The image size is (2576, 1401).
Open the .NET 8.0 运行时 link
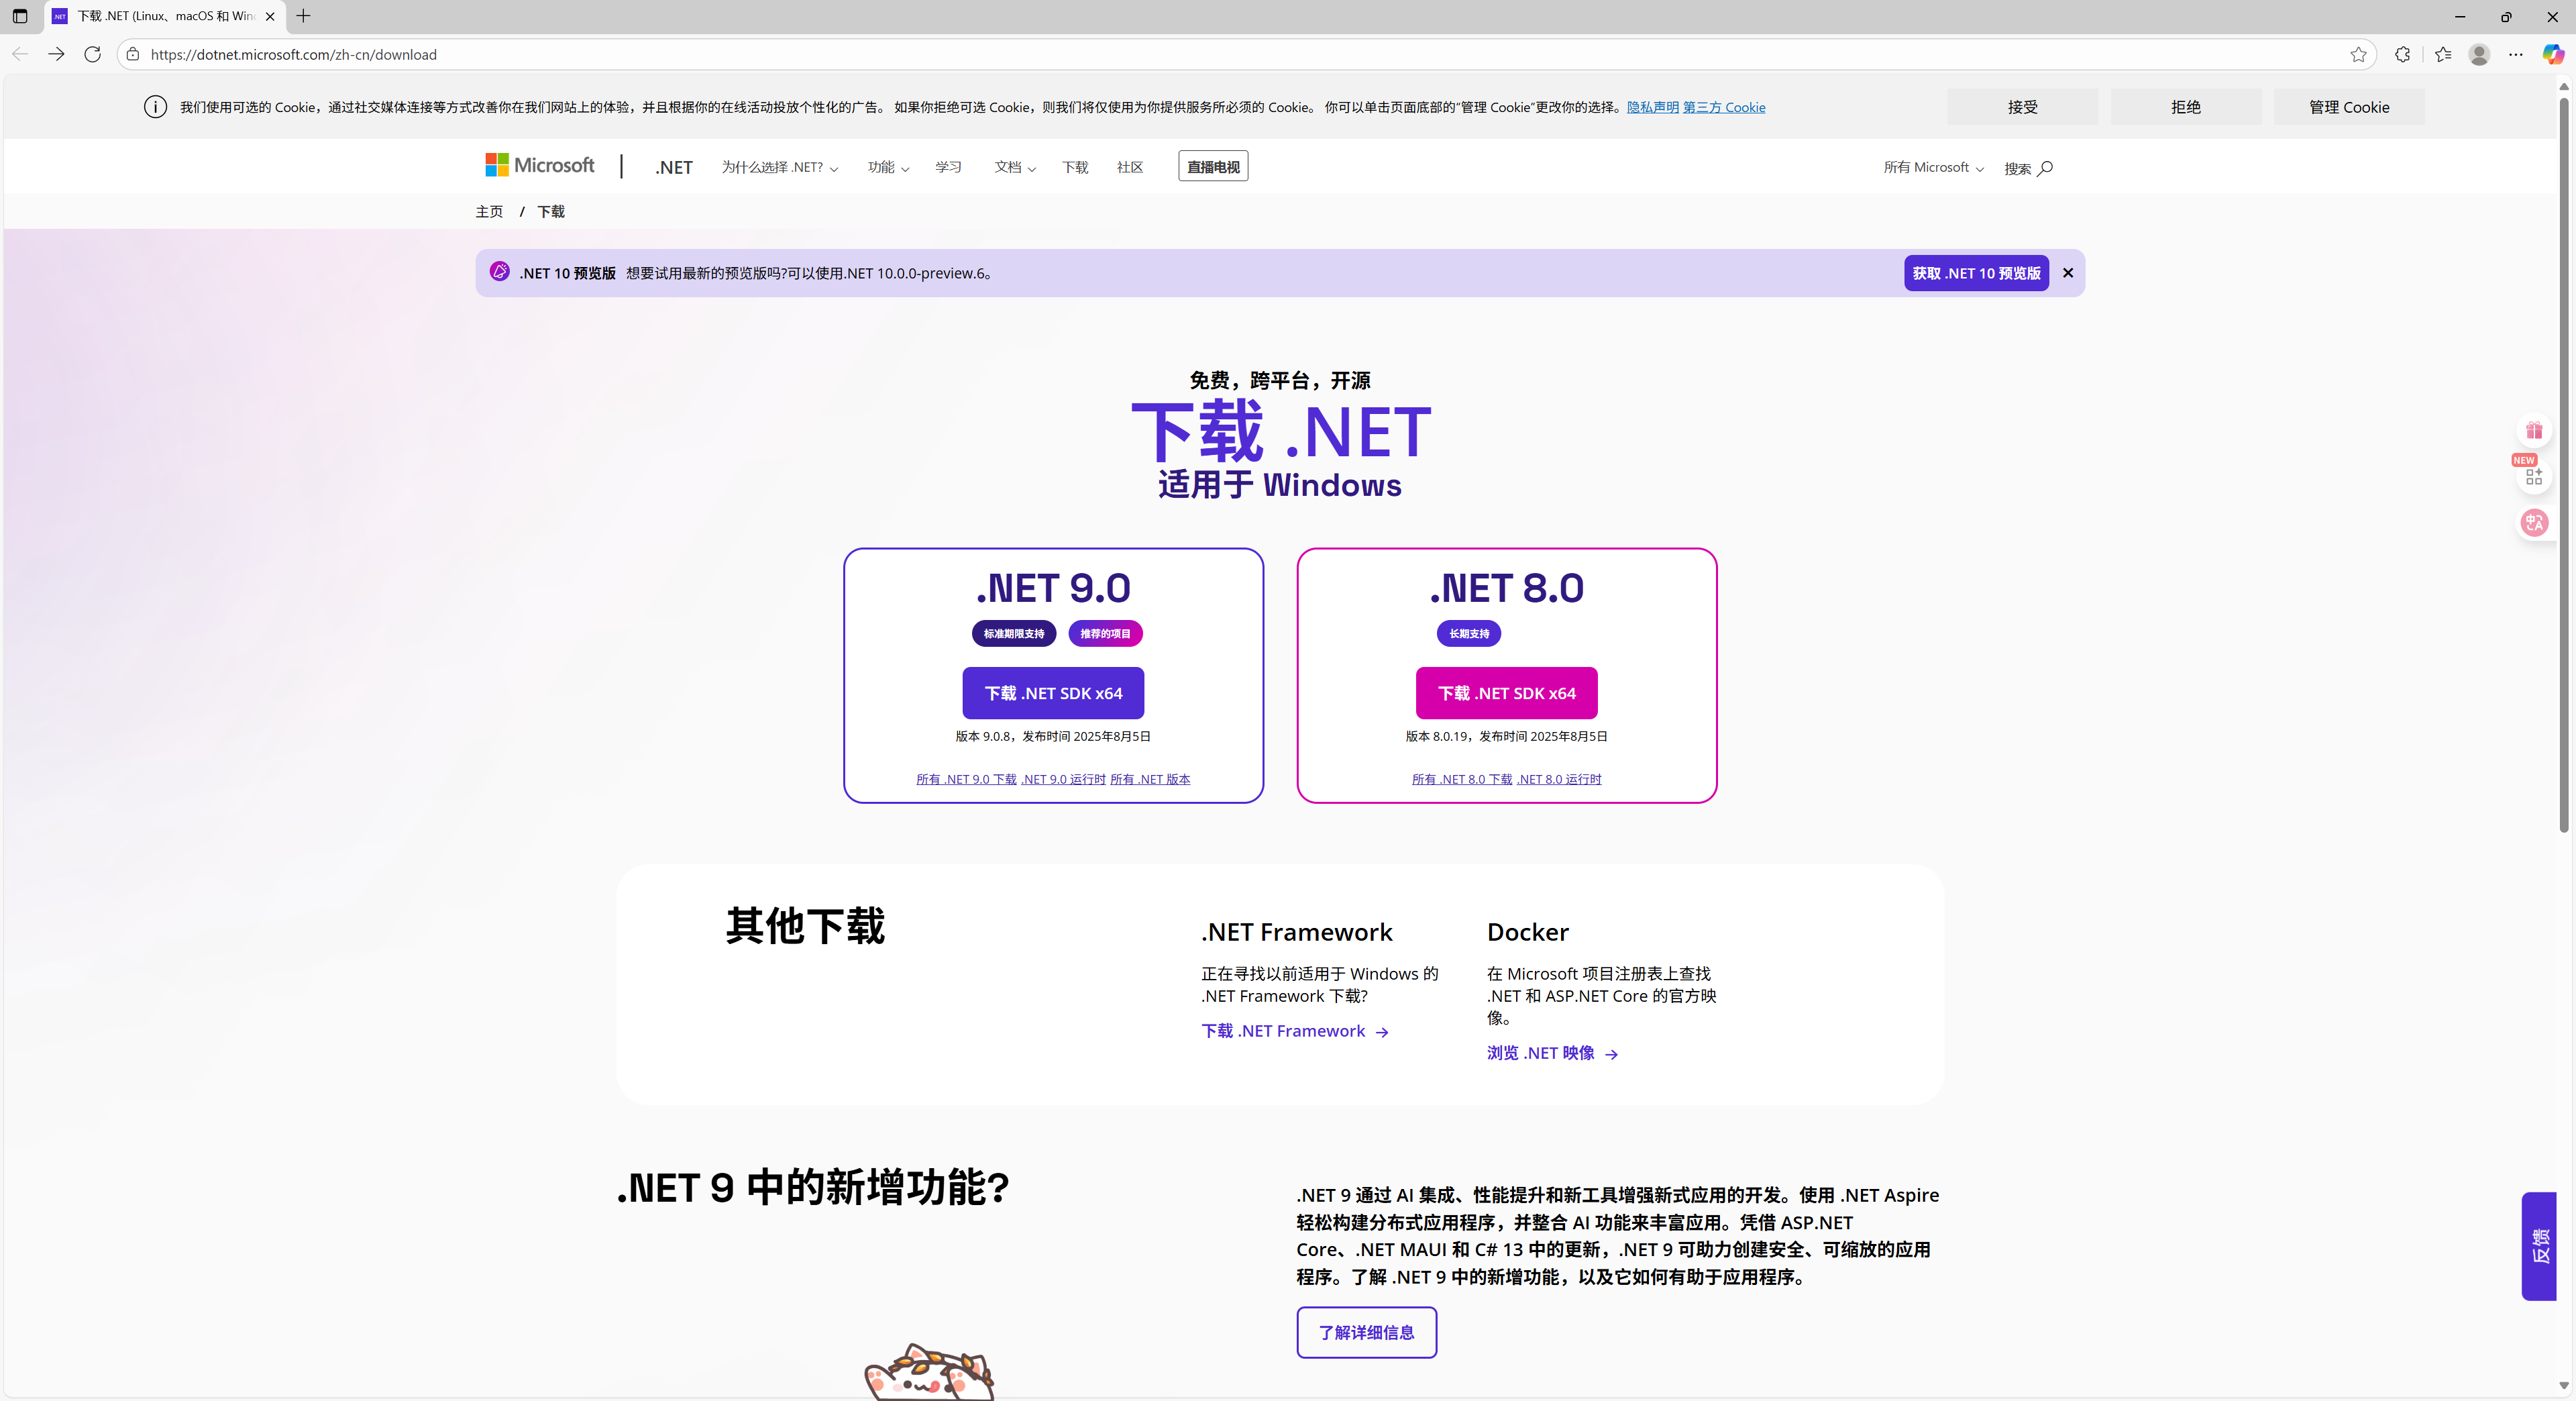click(x=1559, y=779)
